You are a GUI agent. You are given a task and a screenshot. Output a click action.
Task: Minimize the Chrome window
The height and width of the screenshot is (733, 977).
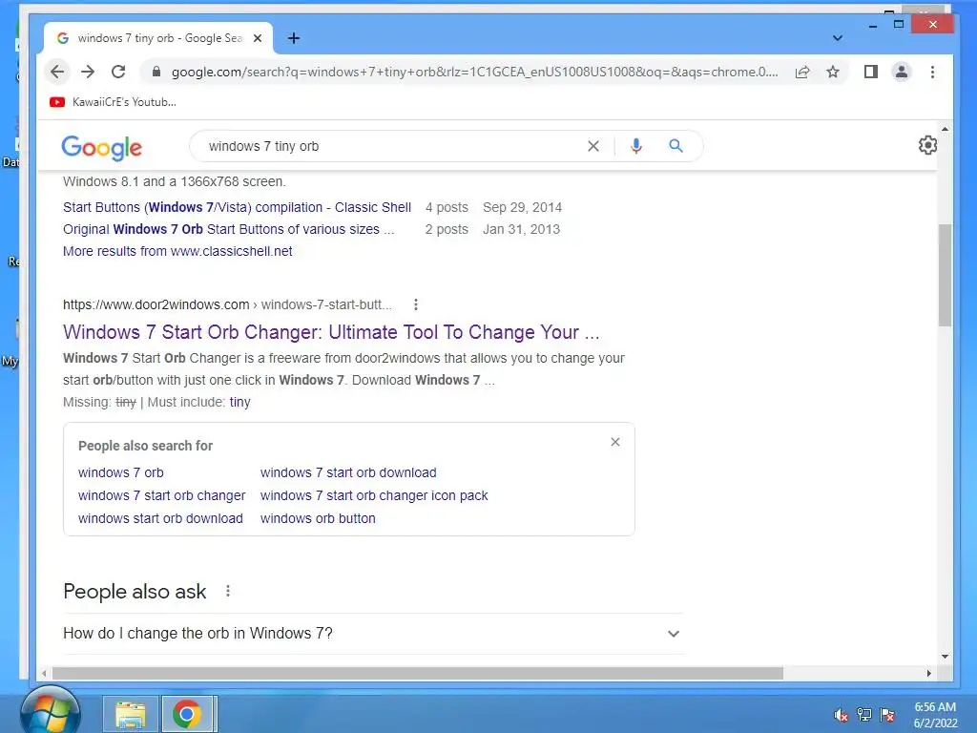coord(872,25)
